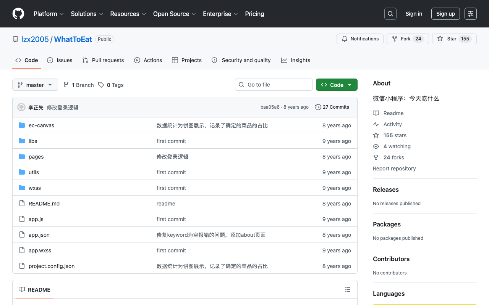Image resolution: width=489 pixels, height=305 pixels.
Task: Open the Pricing link
Action: tap(254, 14)
